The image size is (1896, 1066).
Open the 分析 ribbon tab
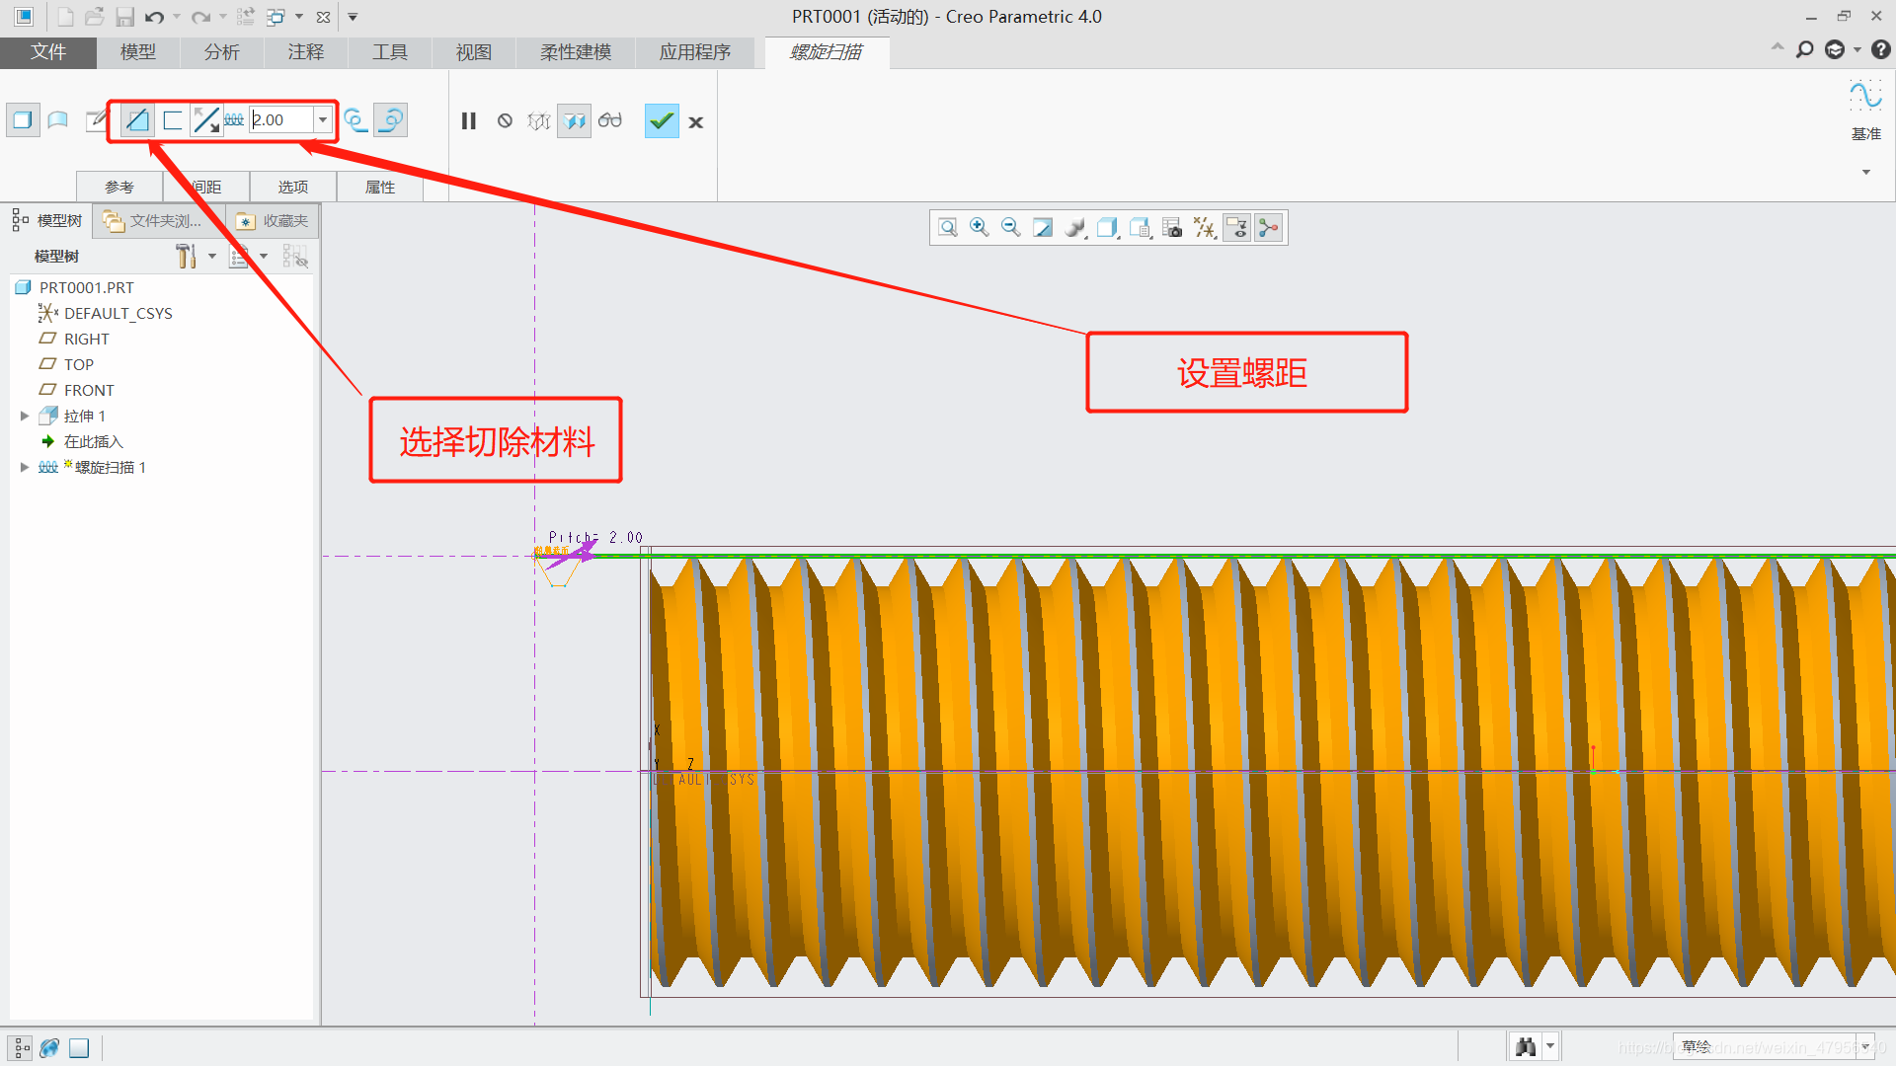pyautogui.click(x=221, y=52)
